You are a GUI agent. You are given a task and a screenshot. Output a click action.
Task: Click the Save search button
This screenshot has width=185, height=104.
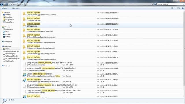[16, 8]
